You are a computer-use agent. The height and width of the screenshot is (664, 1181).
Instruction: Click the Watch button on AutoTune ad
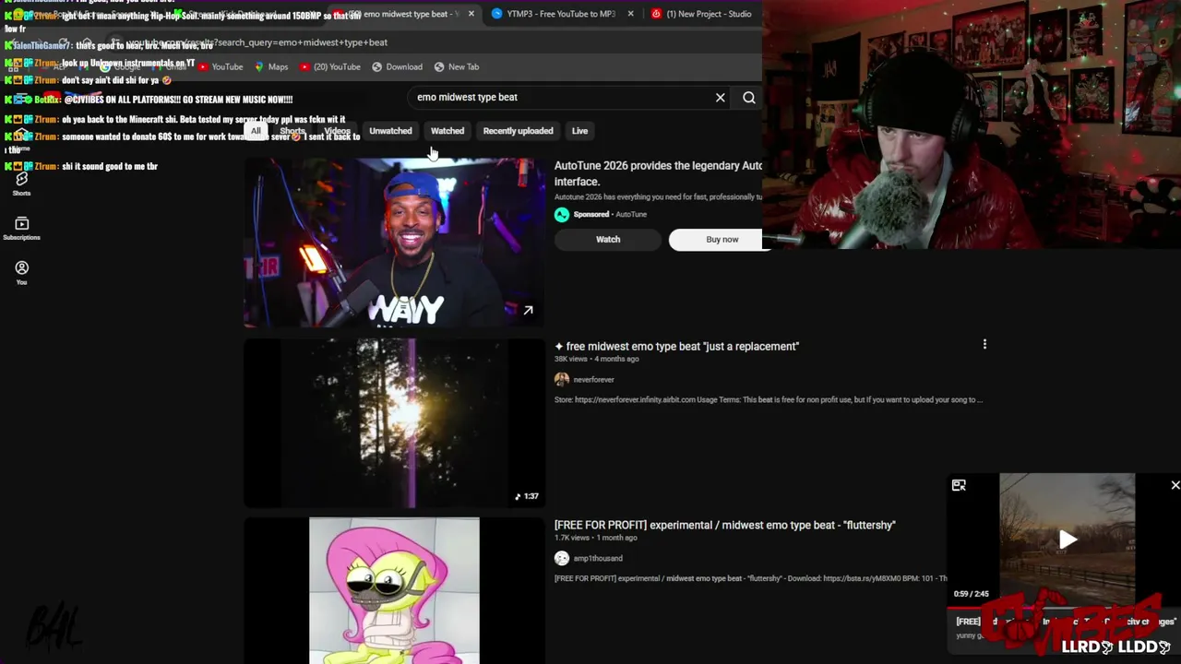click(608, 240)
